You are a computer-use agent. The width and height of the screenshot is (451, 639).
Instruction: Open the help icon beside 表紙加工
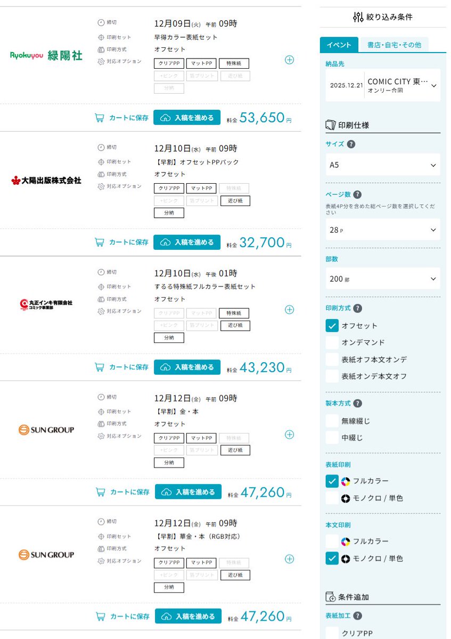coord(358,616)
